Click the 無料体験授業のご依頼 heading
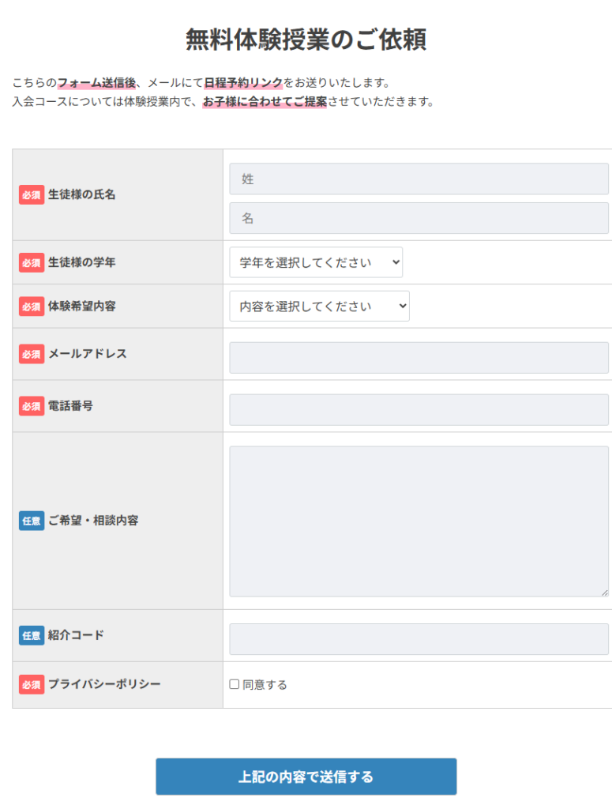This screenshot has height=809, width=612. [x=306, y=40]
